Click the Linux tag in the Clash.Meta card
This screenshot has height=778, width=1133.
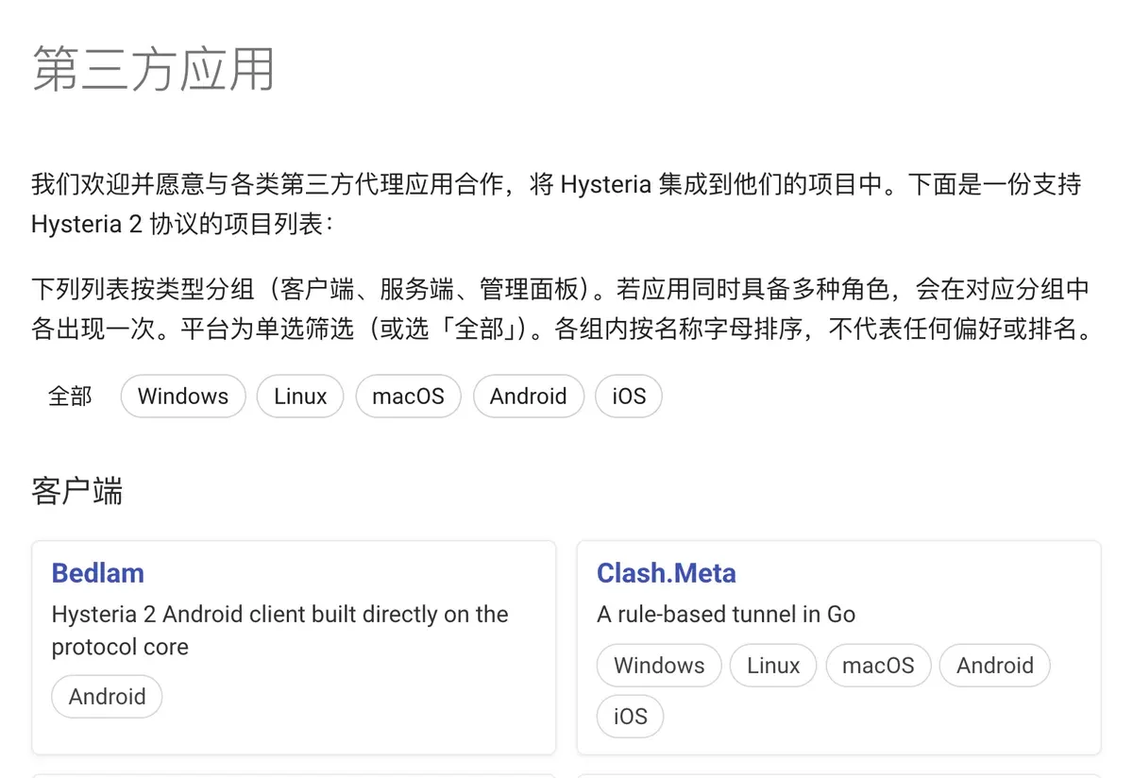pos(773,666)
